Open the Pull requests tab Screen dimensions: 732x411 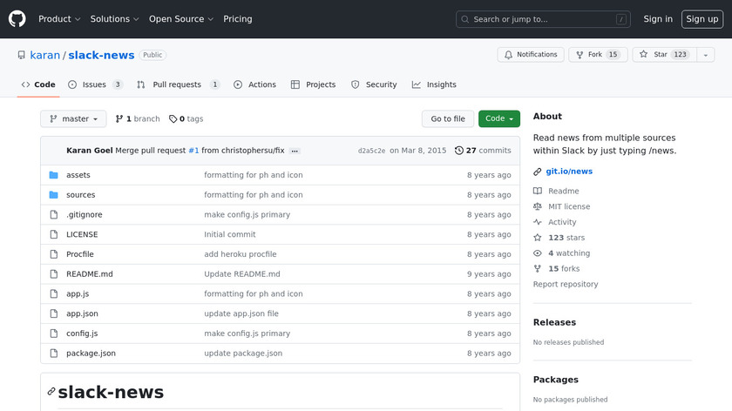tap(177, 84)
